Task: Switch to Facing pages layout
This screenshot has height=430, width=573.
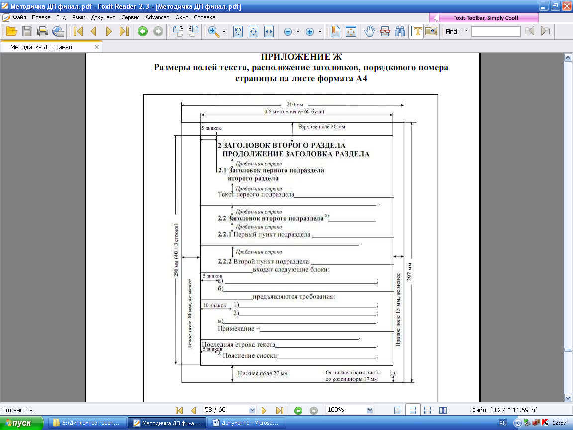Action: click(443, 410)
